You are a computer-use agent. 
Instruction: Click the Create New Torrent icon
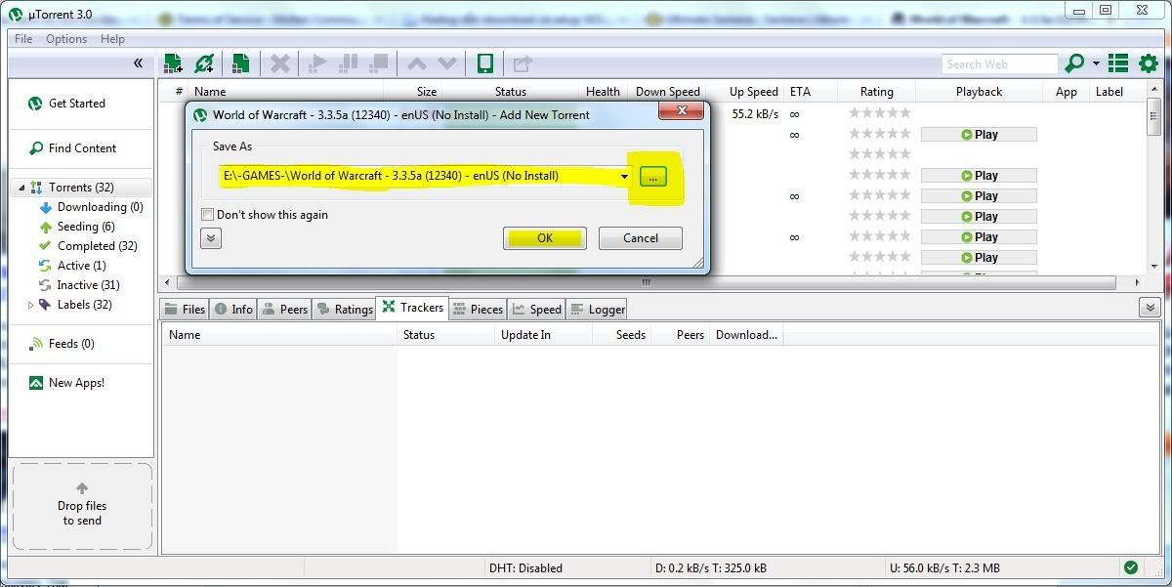(240, 63)
